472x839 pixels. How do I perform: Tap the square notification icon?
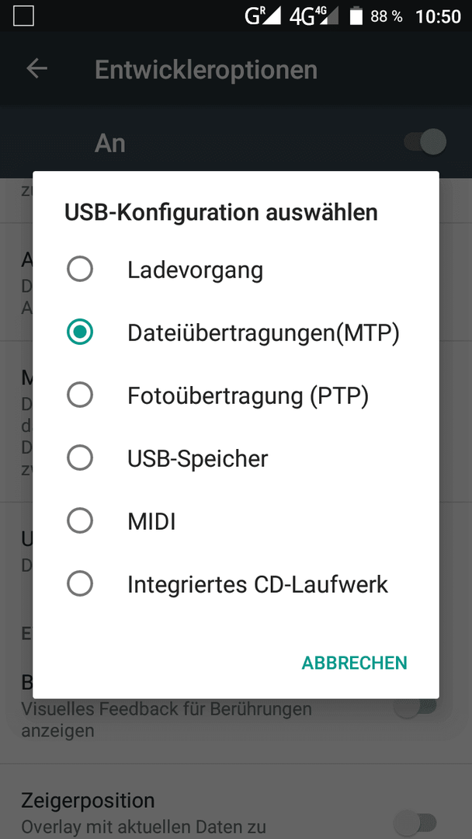[x=23, y=16]
